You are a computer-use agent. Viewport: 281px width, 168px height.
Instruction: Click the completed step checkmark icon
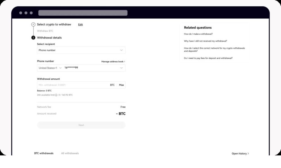33,24
